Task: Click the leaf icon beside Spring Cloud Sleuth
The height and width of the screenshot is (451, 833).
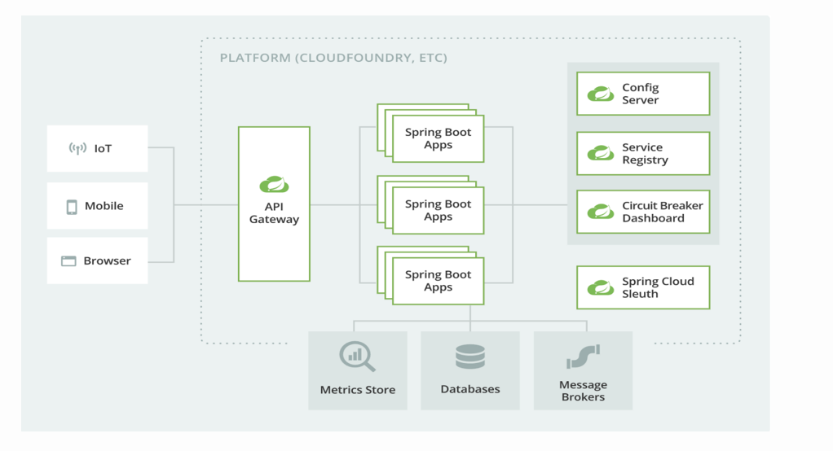Action: tap(601, 287)
